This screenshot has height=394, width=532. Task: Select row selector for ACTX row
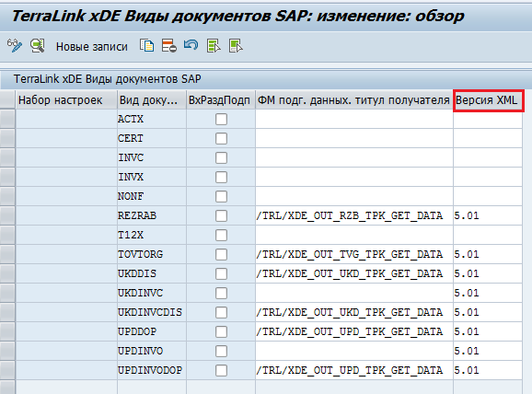pos(7,119)
